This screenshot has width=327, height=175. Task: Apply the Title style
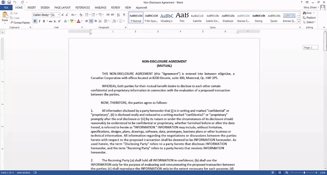[182, 18]
